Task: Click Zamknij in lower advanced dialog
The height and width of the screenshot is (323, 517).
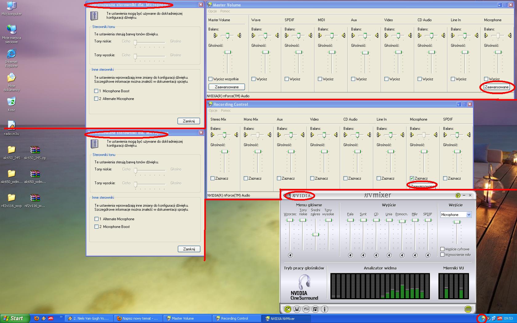Action: coord(189,249)
